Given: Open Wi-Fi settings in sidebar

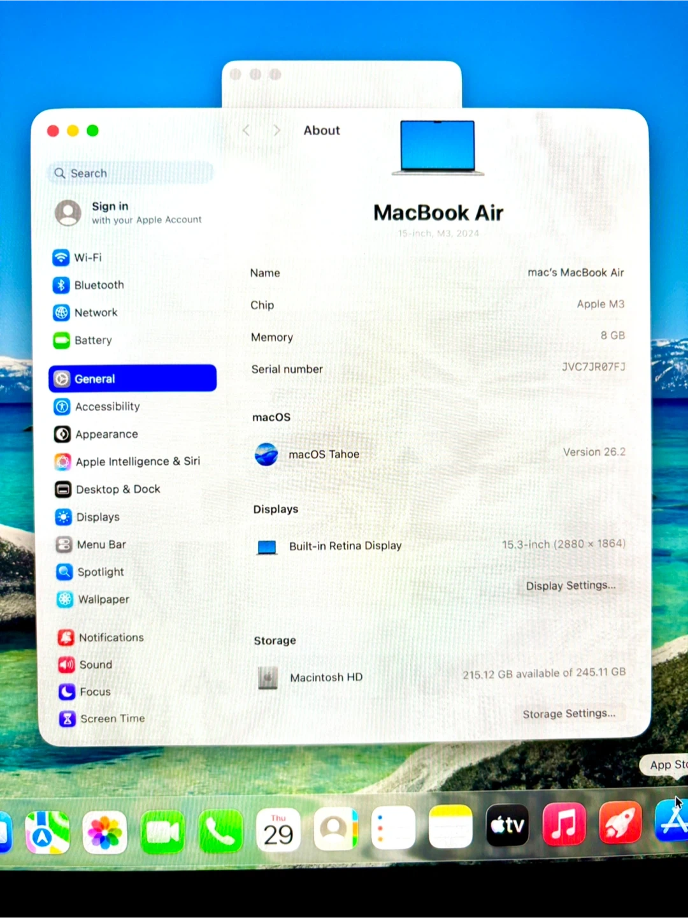Looking at the screenshot, I should 87,258.
